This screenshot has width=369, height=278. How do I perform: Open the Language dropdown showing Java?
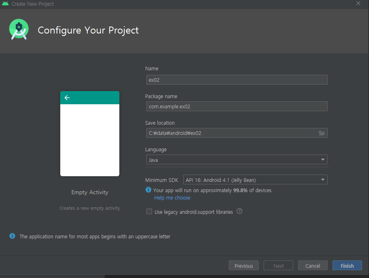tap(237, 159)
